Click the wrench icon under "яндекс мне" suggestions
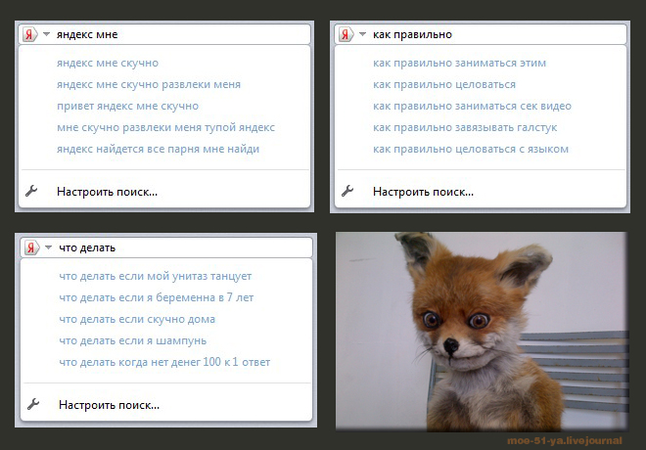Image resolution: width=646 pixels, height=450 pixels. (31, 192)
